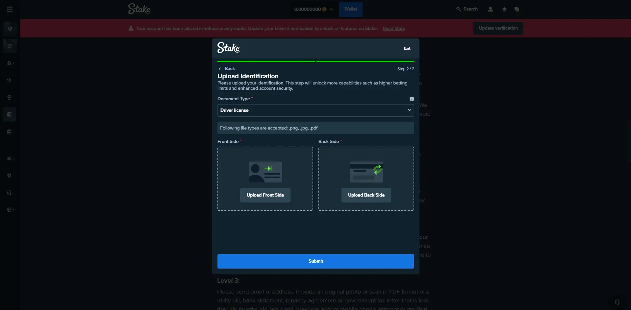Open the Casino section via cards icon

coord(10,29)
